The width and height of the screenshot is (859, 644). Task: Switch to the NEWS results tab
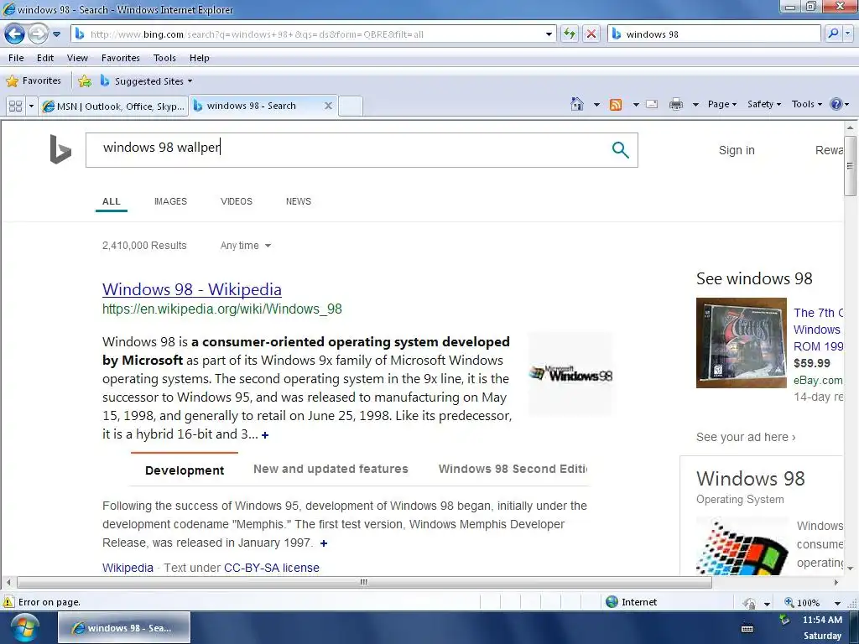[299, 201]
